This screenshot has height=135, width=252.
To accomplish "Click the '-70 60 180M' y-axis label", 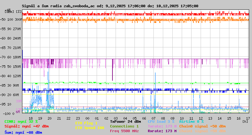I will click(x=10, y=57).
